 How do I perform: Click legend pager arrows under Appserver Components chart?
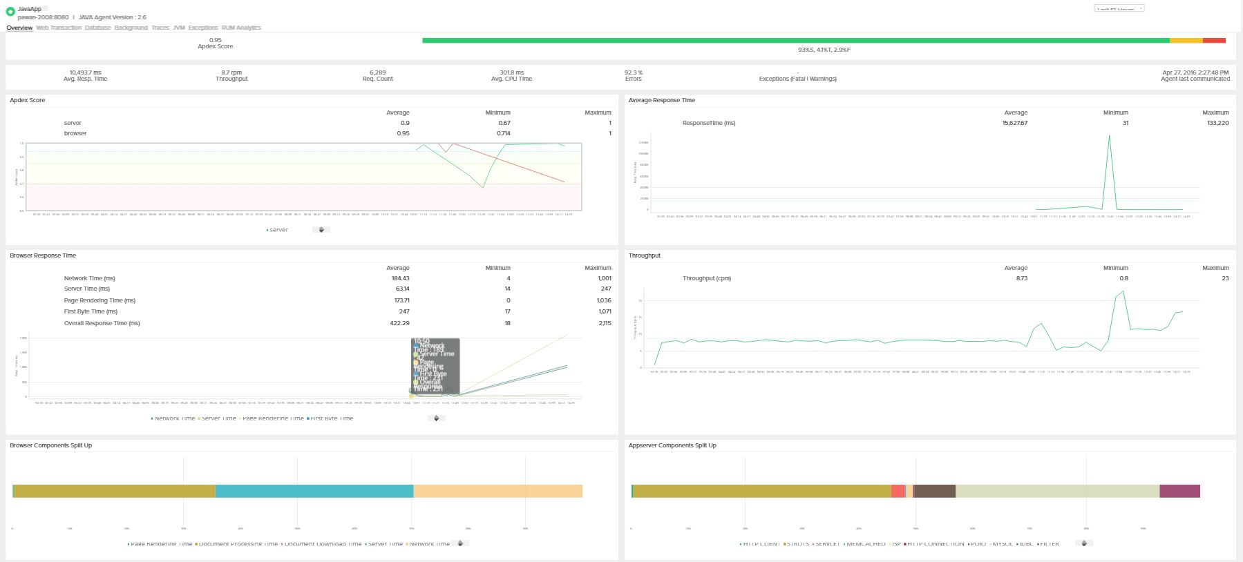coord(1084,543)
